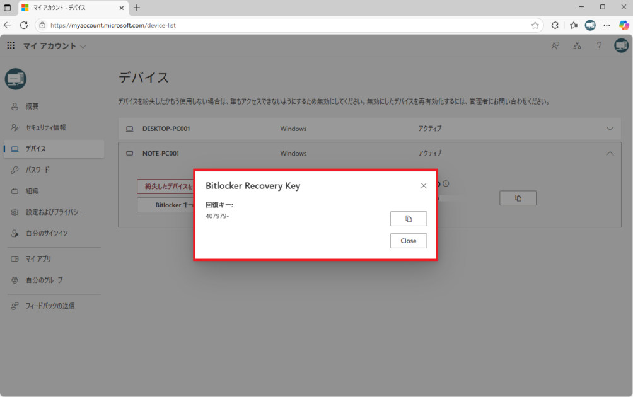Image resolution: width=633 pixels, height=397 pixels.
Task: Reload the page with refresh icon
Action: tap(24, 25)
